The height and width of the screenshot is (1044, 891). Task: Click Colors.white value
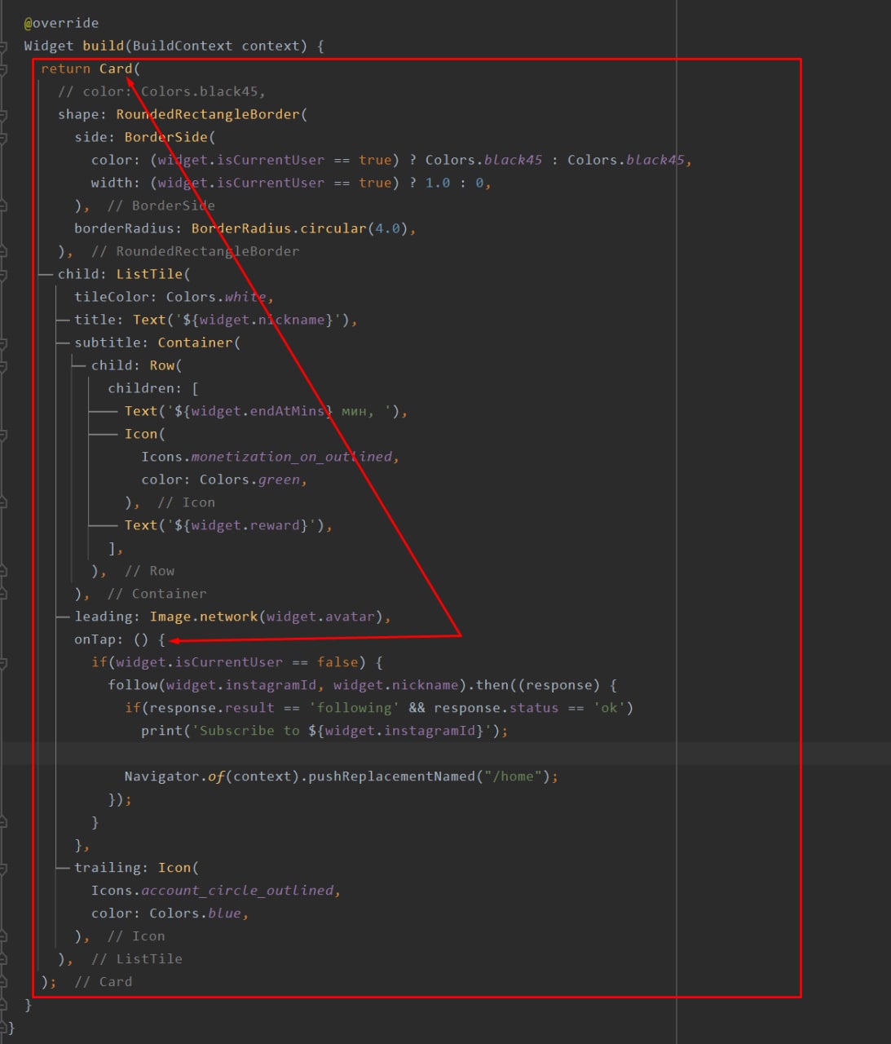point(216,297)
